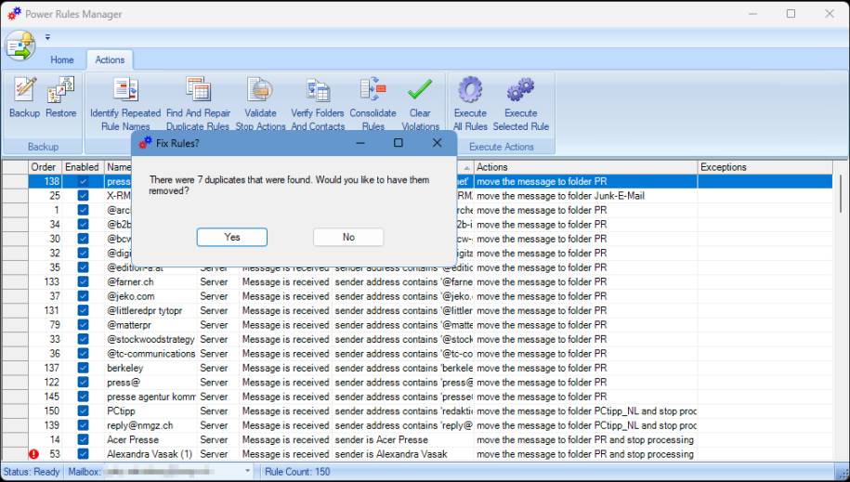Minimize the Fix Rules dialog
Viewport: 850px width, 482px height.
pyautogui.click(x=360, y=143)
